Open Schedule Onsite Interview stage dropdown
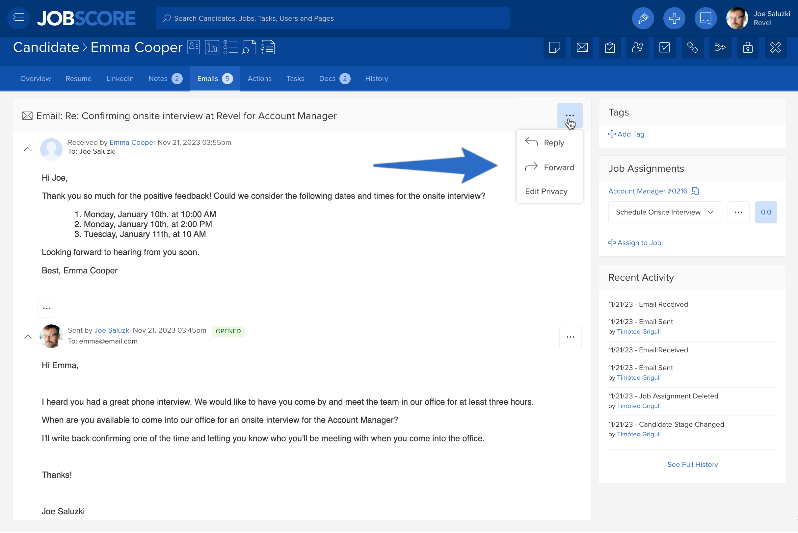 665,212
